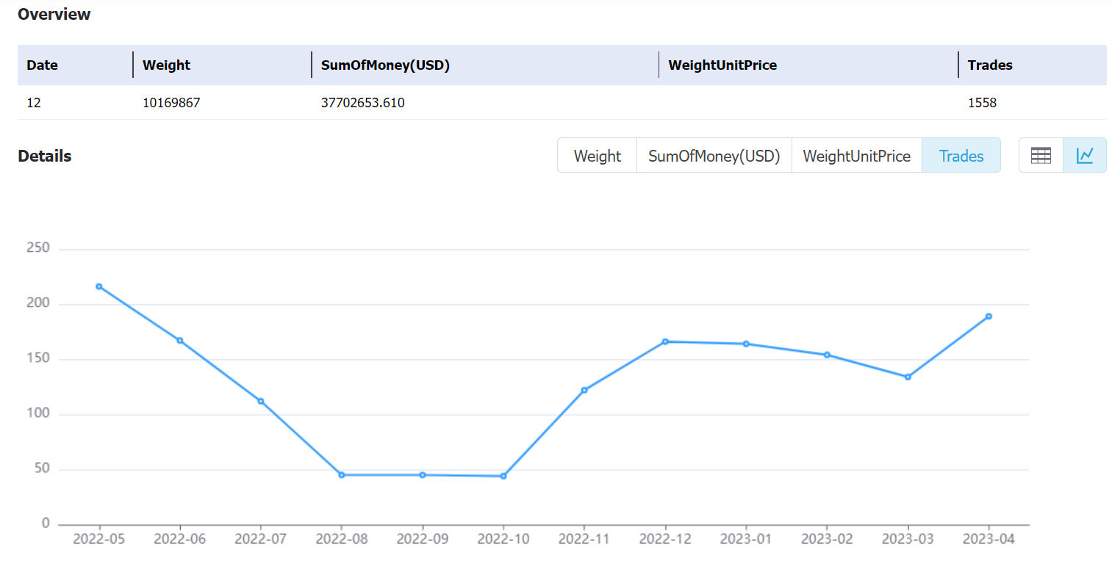Screen dimensions: 1112x565
Task: Click the 2022-09 data point on chart
Action: pos(422,475)
